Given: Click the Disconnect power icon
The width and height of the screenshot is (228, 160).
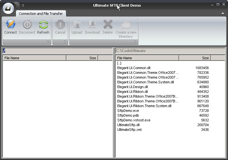Looking at the screenshot, I should click(27, 24).
